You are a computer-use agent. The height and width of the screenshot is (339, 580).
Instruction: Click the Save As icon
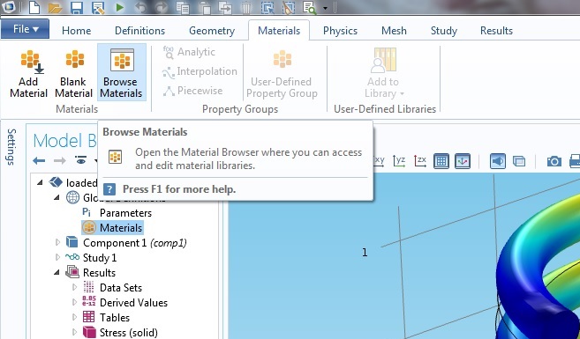98,7
